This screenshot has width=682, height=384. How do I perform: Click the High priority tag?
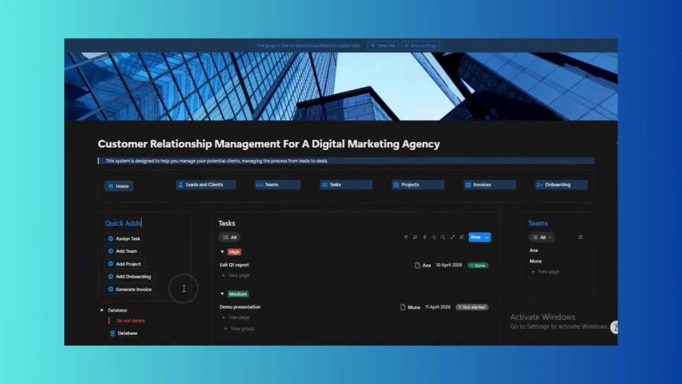tap(234, 252)
